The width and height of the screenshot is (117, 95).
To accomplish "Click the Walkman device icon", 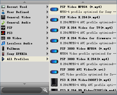I will pyautogui.click(x=3, y=49).
